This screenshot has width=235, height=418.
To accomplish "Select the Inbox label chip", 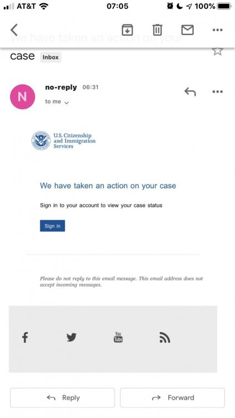I will 51,57.
